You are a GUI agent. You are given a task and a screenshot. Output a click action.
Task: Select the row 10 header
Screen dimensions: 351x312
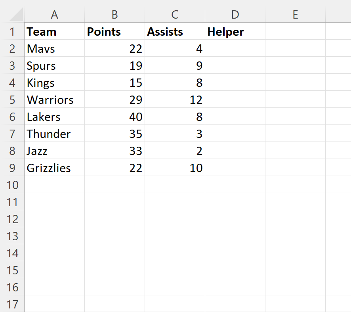click(x=12, y=185)
